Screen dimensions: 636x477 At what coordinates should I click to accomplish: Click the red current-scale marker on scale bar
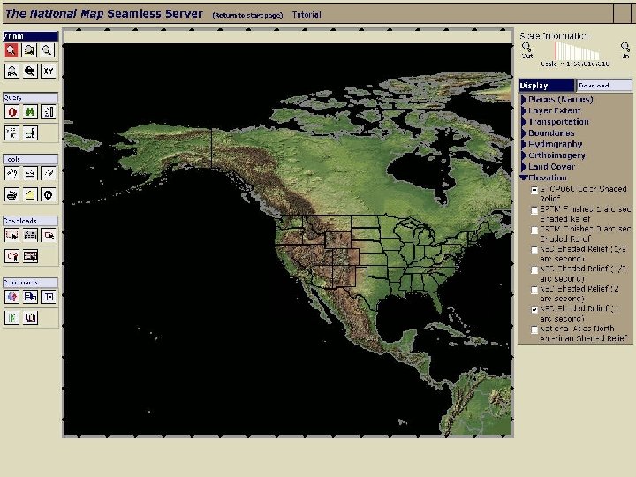coord(556,51)
